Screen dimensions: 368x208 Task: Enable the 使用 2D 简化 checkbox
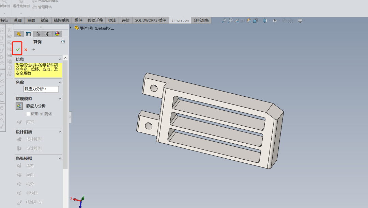click(28, 114)
